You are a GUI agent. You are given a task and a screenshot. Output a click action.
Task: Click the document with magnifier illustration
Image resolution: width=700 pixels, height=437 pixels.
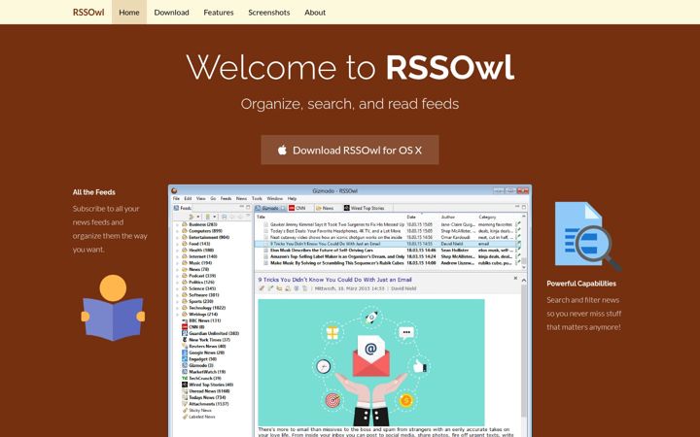(x=588, y=237)
